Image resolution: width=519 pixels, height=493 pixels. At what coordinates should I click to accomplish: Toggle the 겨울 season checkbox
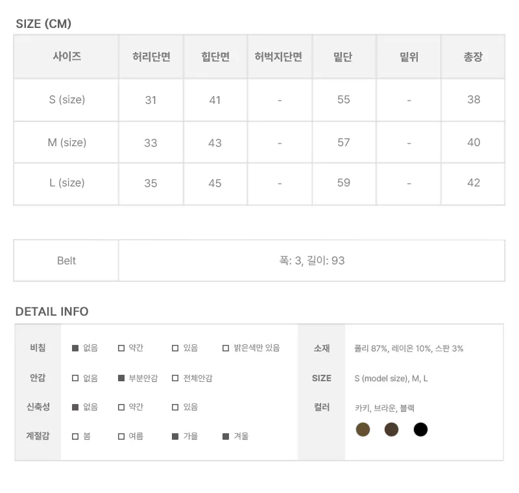pyautogui.click(x=226, y=436)
